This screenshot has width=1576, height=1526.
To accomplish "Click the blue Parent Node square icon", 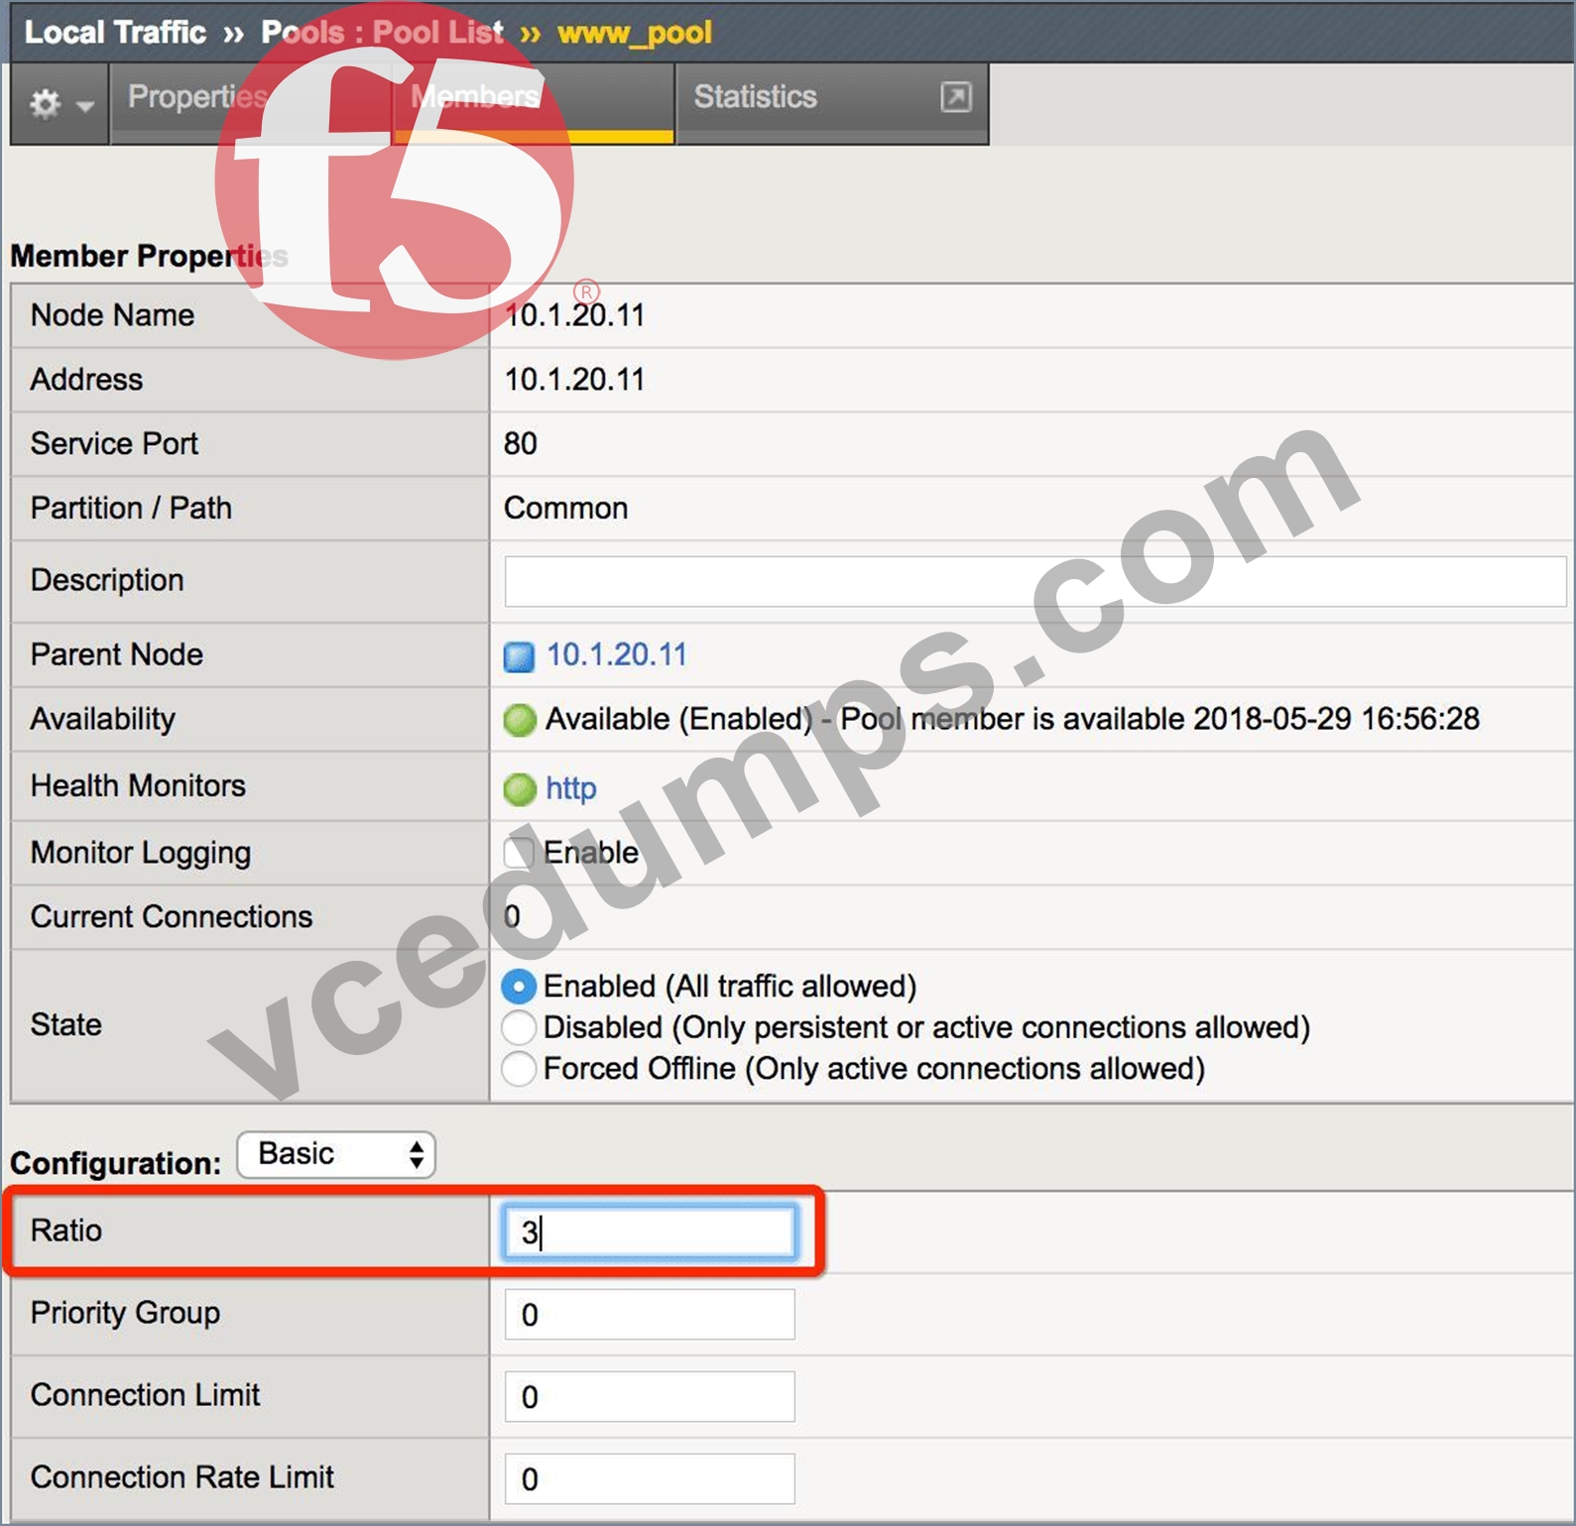I will (x=519, y=656).
